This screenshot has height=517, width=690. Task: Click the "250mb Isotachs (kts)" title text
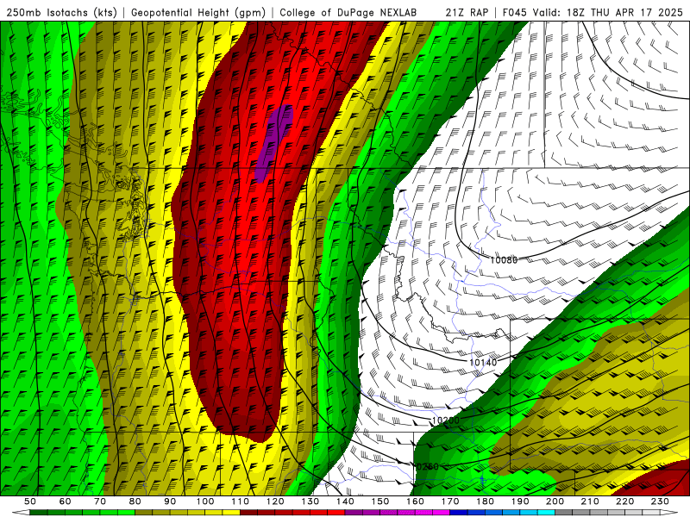(x=61, y=12)
